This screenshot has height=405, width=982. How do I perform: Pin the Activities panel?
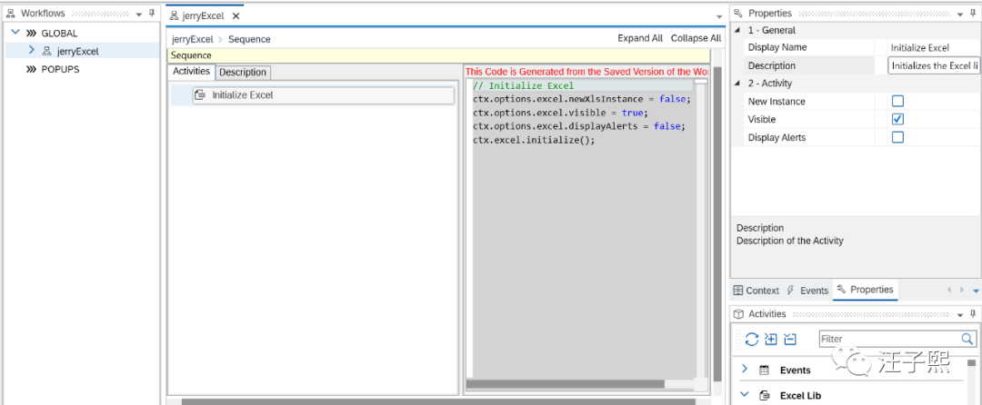click(974, 314)
